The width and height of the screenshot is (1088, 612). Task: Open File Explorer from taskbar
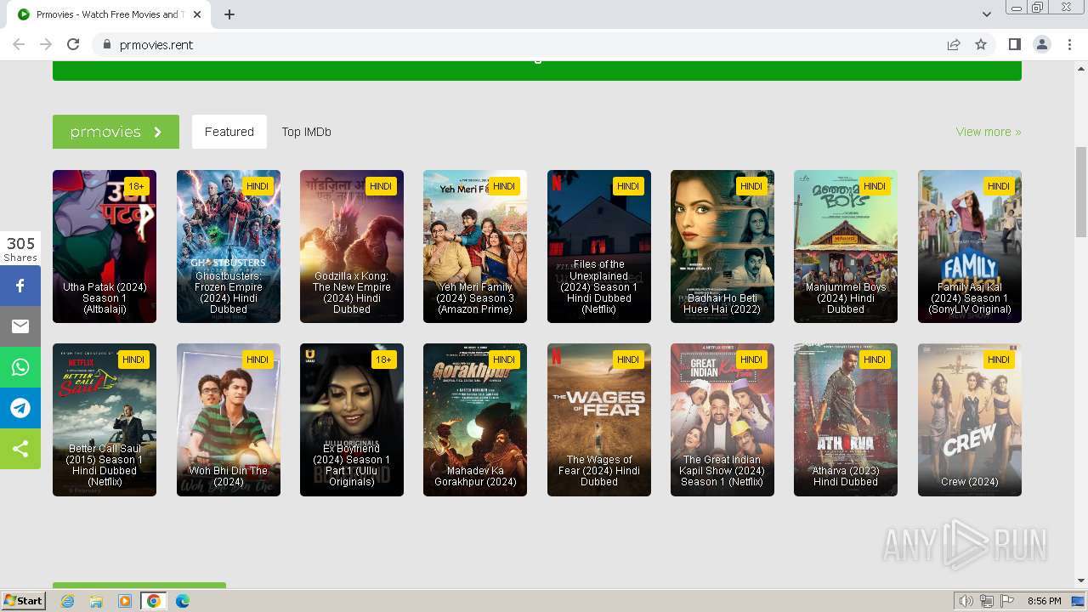click(x=96, y=601)
